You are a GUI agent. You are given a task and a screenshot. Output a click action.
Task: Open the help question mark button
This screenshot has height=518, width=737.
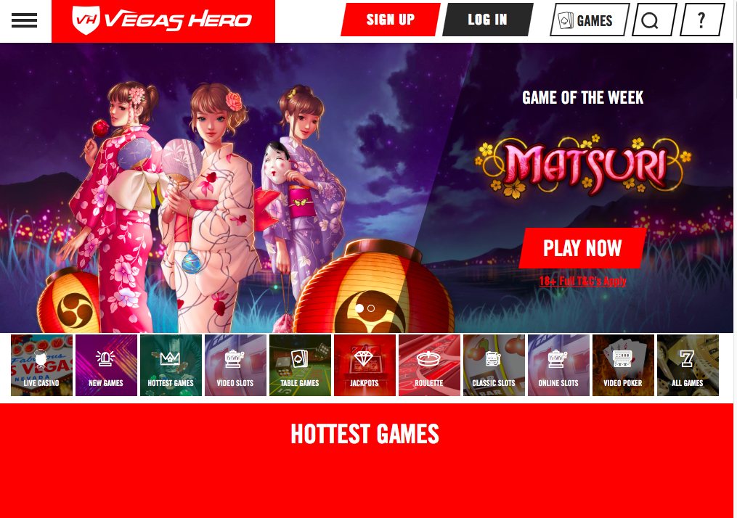702,20
